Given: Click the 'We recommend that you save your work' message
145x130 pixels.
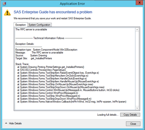Looking at the screenshot, I should (53, 18).
